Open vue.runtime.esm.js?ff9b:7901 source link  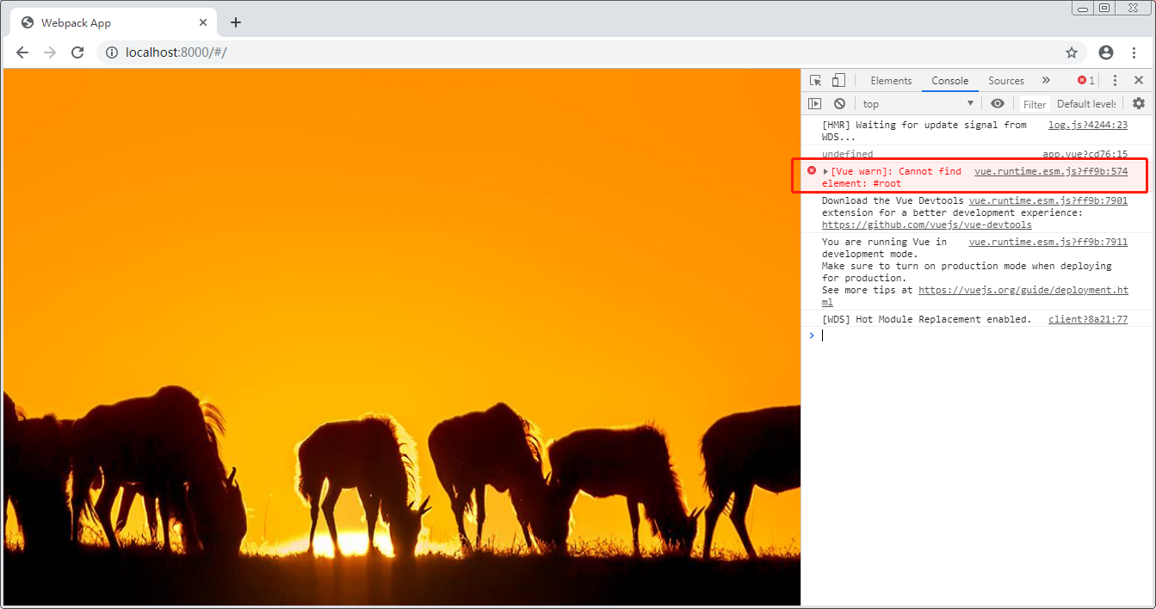pos(1048,200)
